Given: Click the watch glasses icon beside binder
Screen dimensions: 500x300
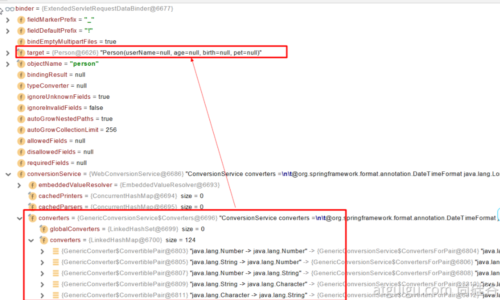Looking at the screenshot, I should (10, 9).
